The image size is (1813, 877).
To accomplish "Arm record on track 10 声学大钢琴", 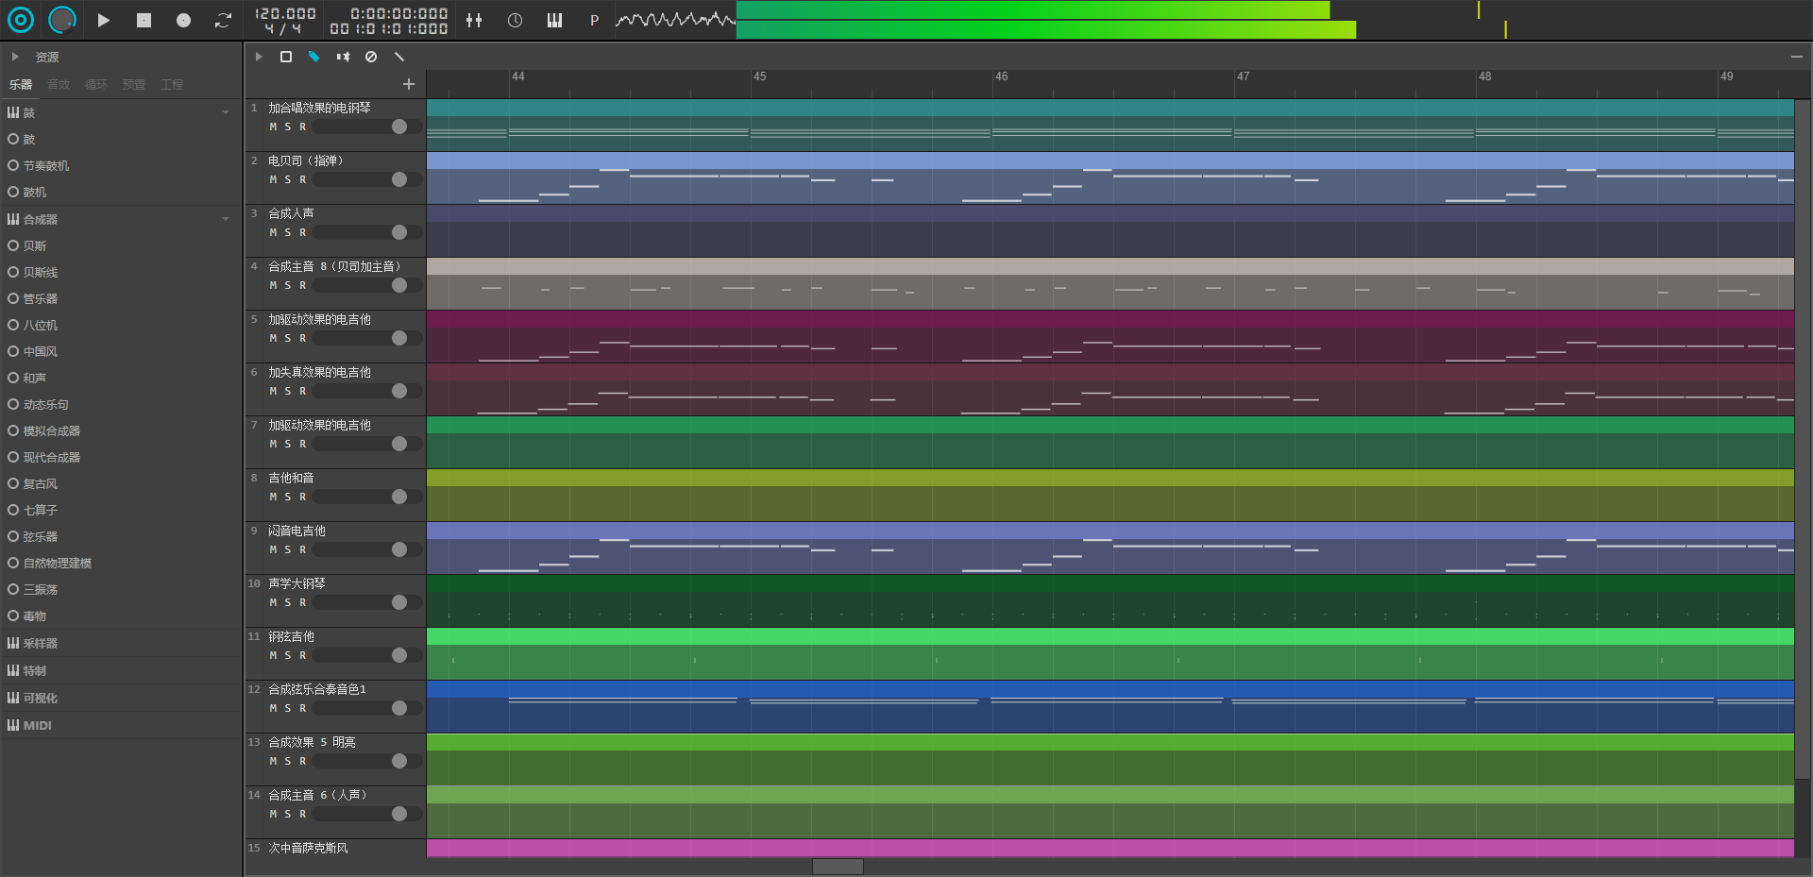I will [x=303, y=602].
